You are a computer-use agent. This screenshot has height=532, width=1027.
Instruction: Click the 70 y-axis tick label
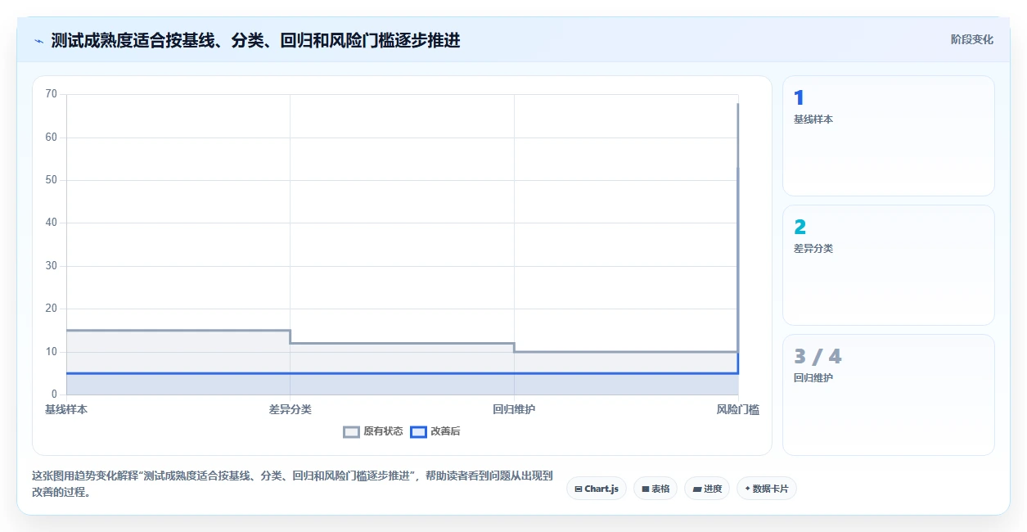point(52,94)
